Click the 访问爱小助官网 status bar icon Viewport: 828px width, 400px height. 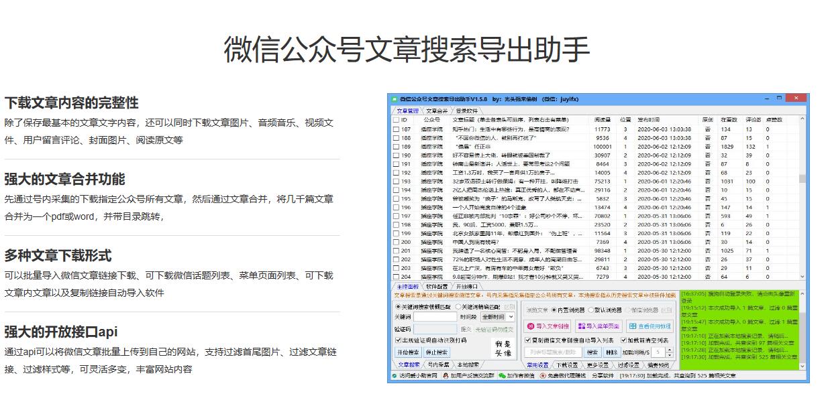click(395, 376)
